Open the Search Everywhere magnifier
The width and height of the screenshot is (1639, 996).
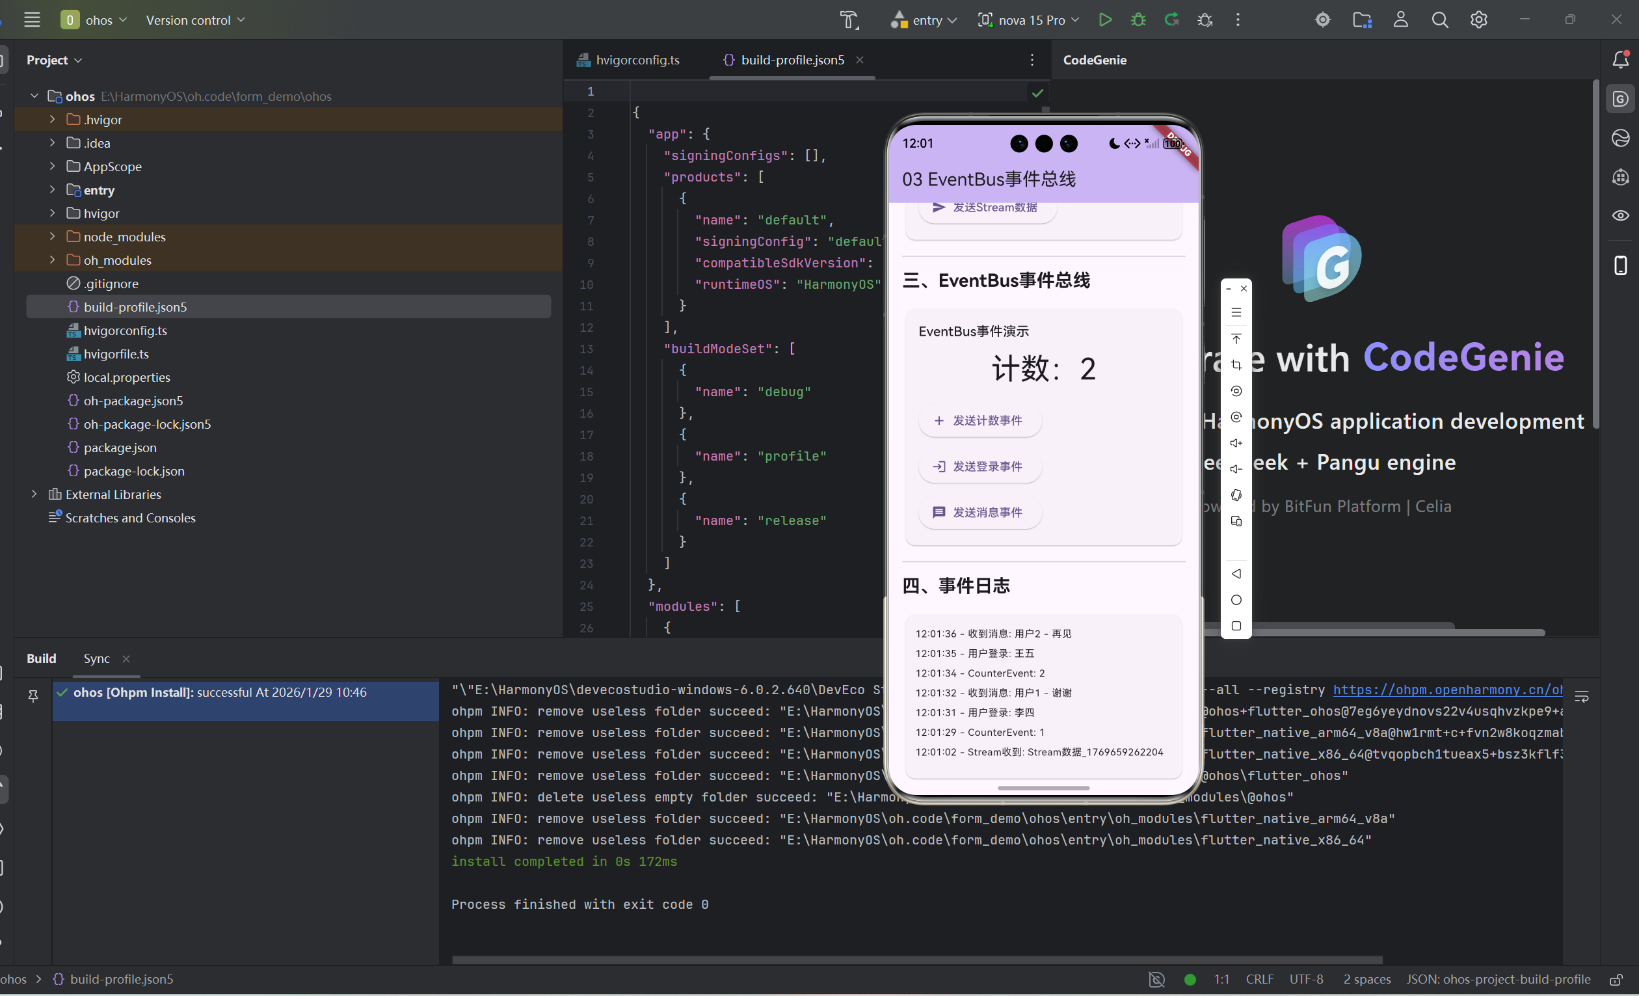1439,20
